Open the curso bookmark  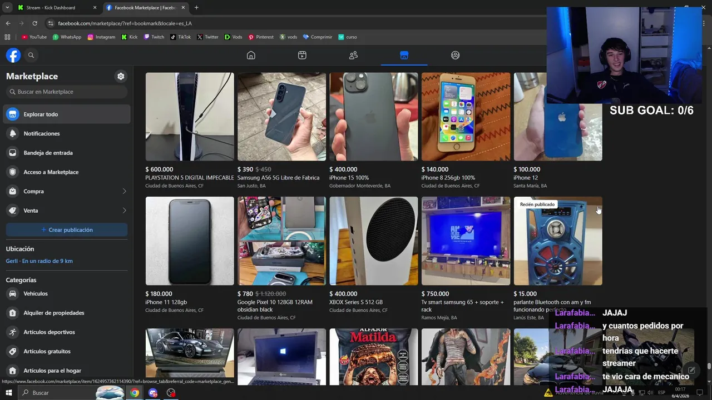click(348, 37)
